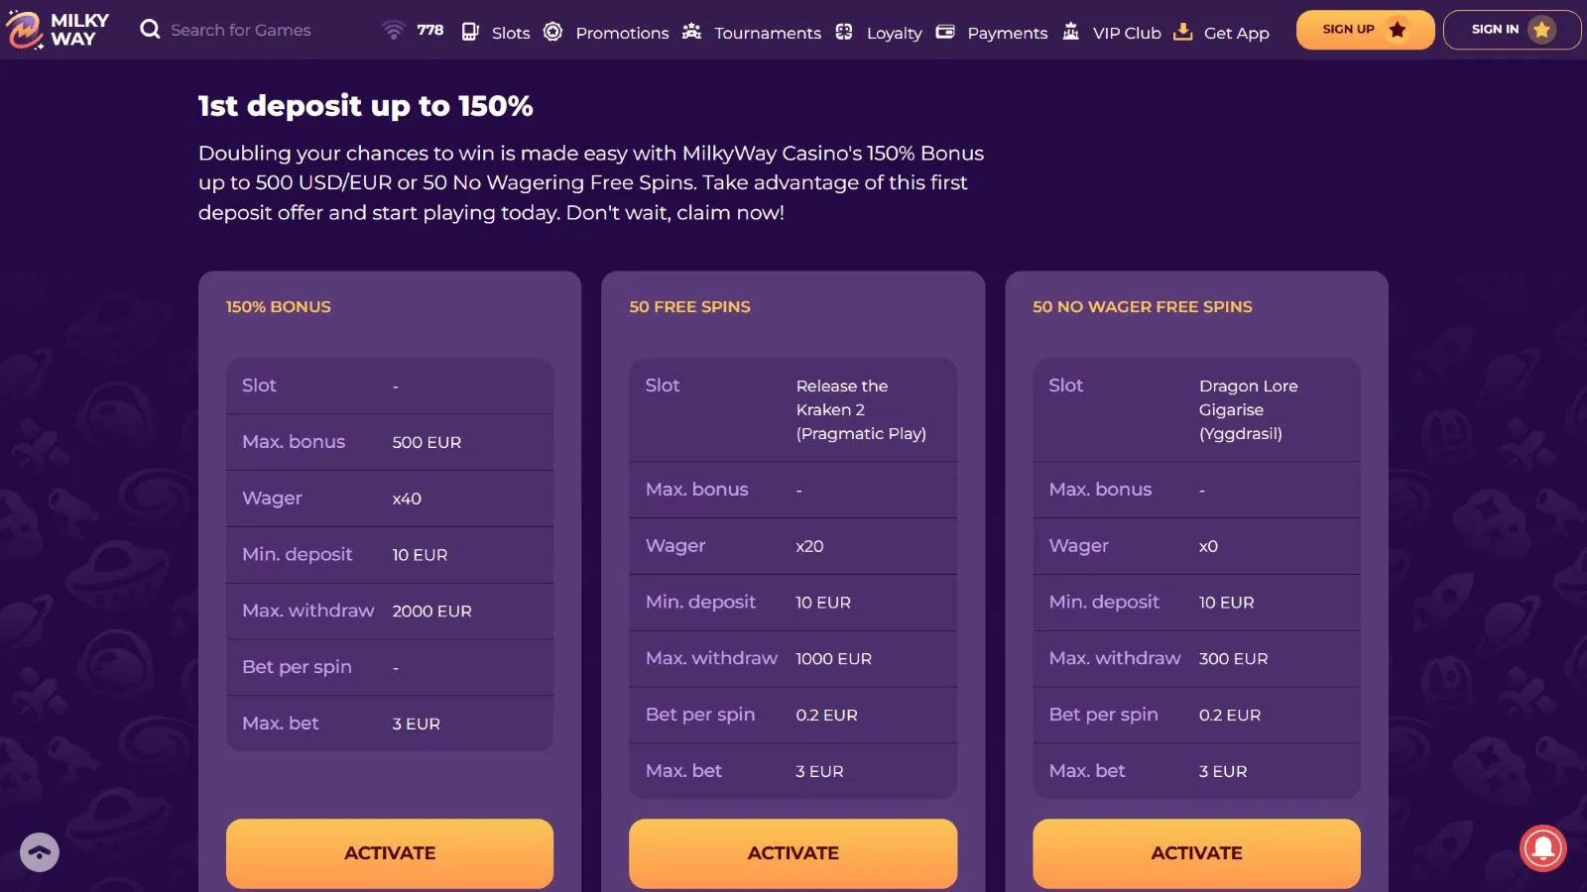Open the Tournaments section
1587x892 pixels.
[768, 33]
